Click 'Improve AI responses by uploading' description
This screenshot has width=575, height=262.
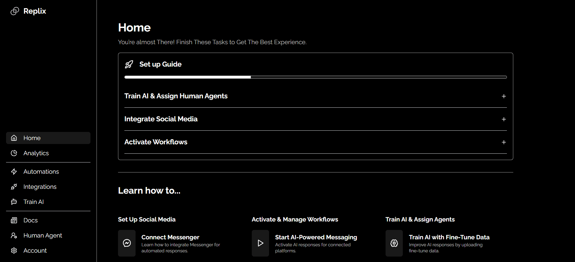[446, 248]
